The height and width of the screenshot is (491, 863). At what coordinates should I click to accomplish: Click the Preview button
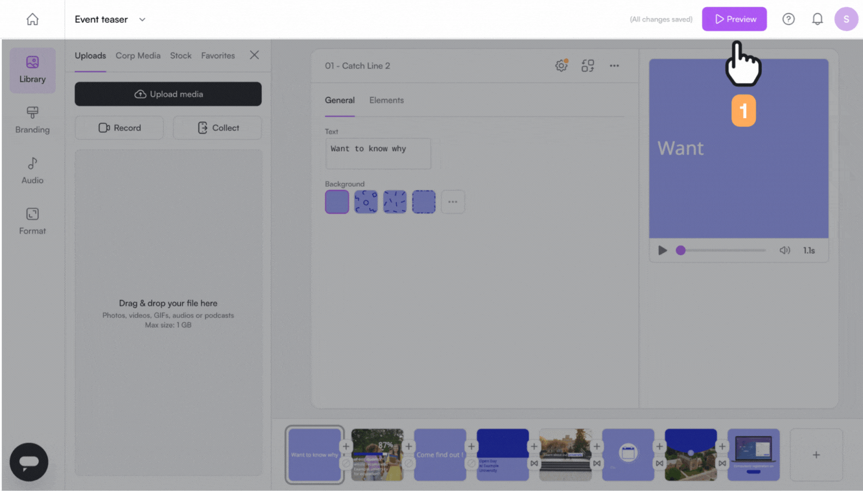click(734, 19)
